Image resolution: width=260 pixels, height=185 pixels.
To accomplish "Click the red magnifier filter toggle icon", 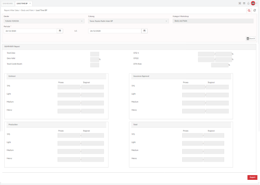I will (x=249, y=10).
